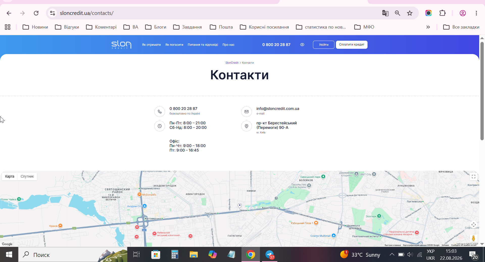
Task: Click scrollbar down arrow
Action: [482, 244]
